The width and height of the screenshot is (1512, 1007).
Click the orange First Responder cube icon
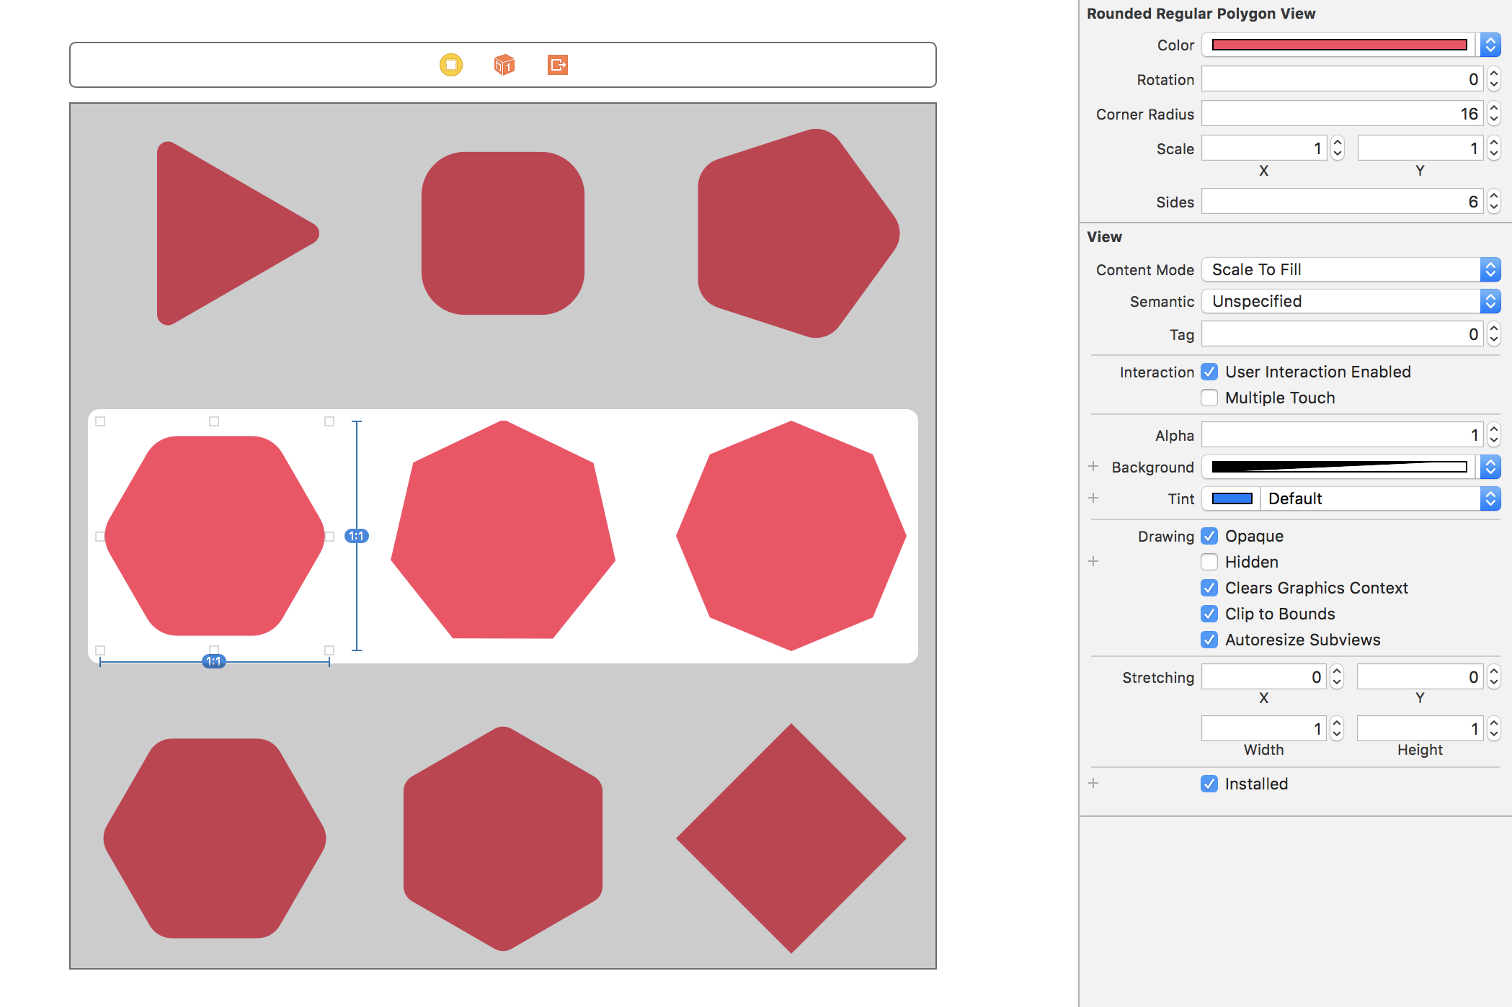click(504, 65)
